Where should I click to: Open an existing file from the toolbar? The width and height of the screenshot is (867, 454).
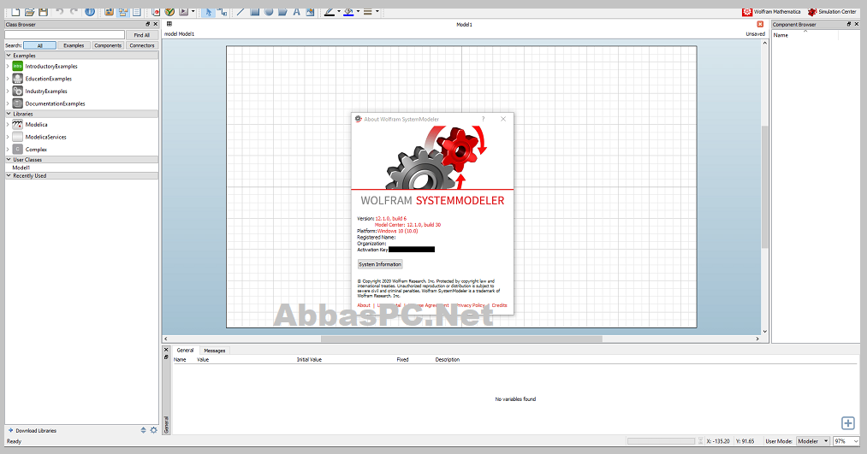pyautogui.click(x=29, y=12)
